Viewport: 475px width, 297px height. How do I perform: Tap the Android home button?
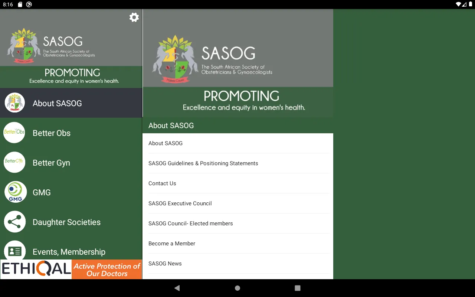[x=237, y=288]
